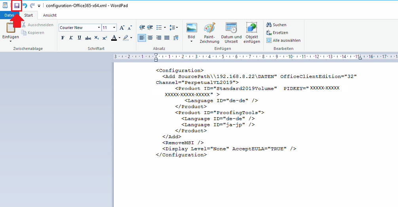The image size is (398, 207).
Task: Open the highlight color dropdown arrow
Action: coord(131,38)
